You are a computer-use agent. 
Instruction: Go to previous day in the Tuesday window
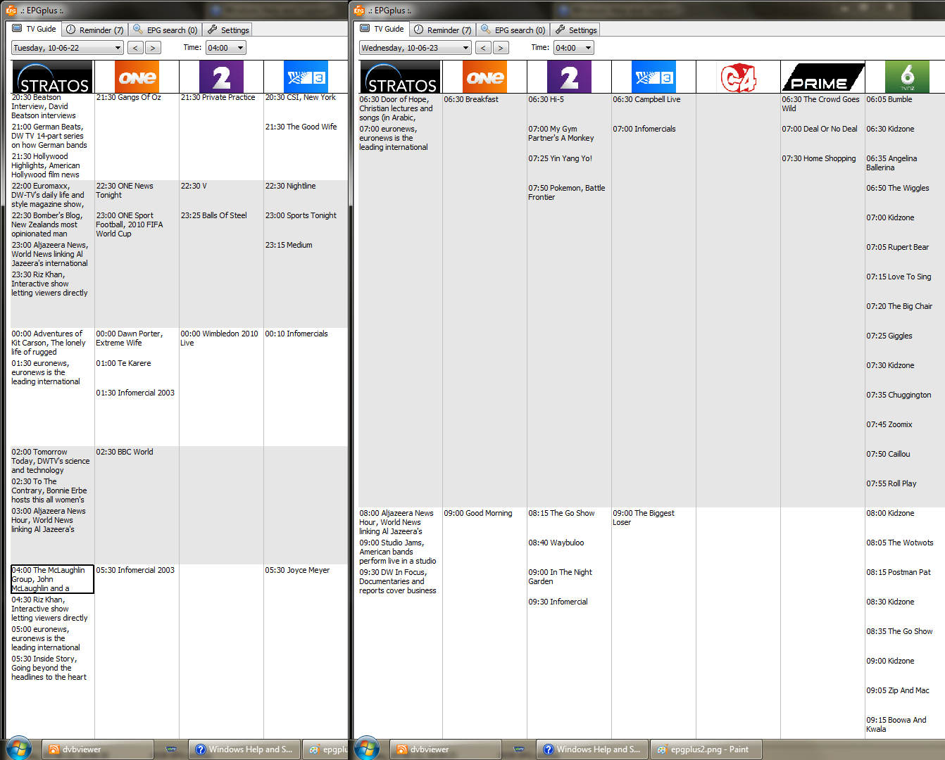pos(135,48)
